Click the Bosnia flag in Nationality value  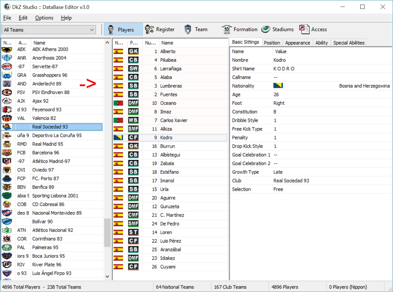(x=278, y=86)
